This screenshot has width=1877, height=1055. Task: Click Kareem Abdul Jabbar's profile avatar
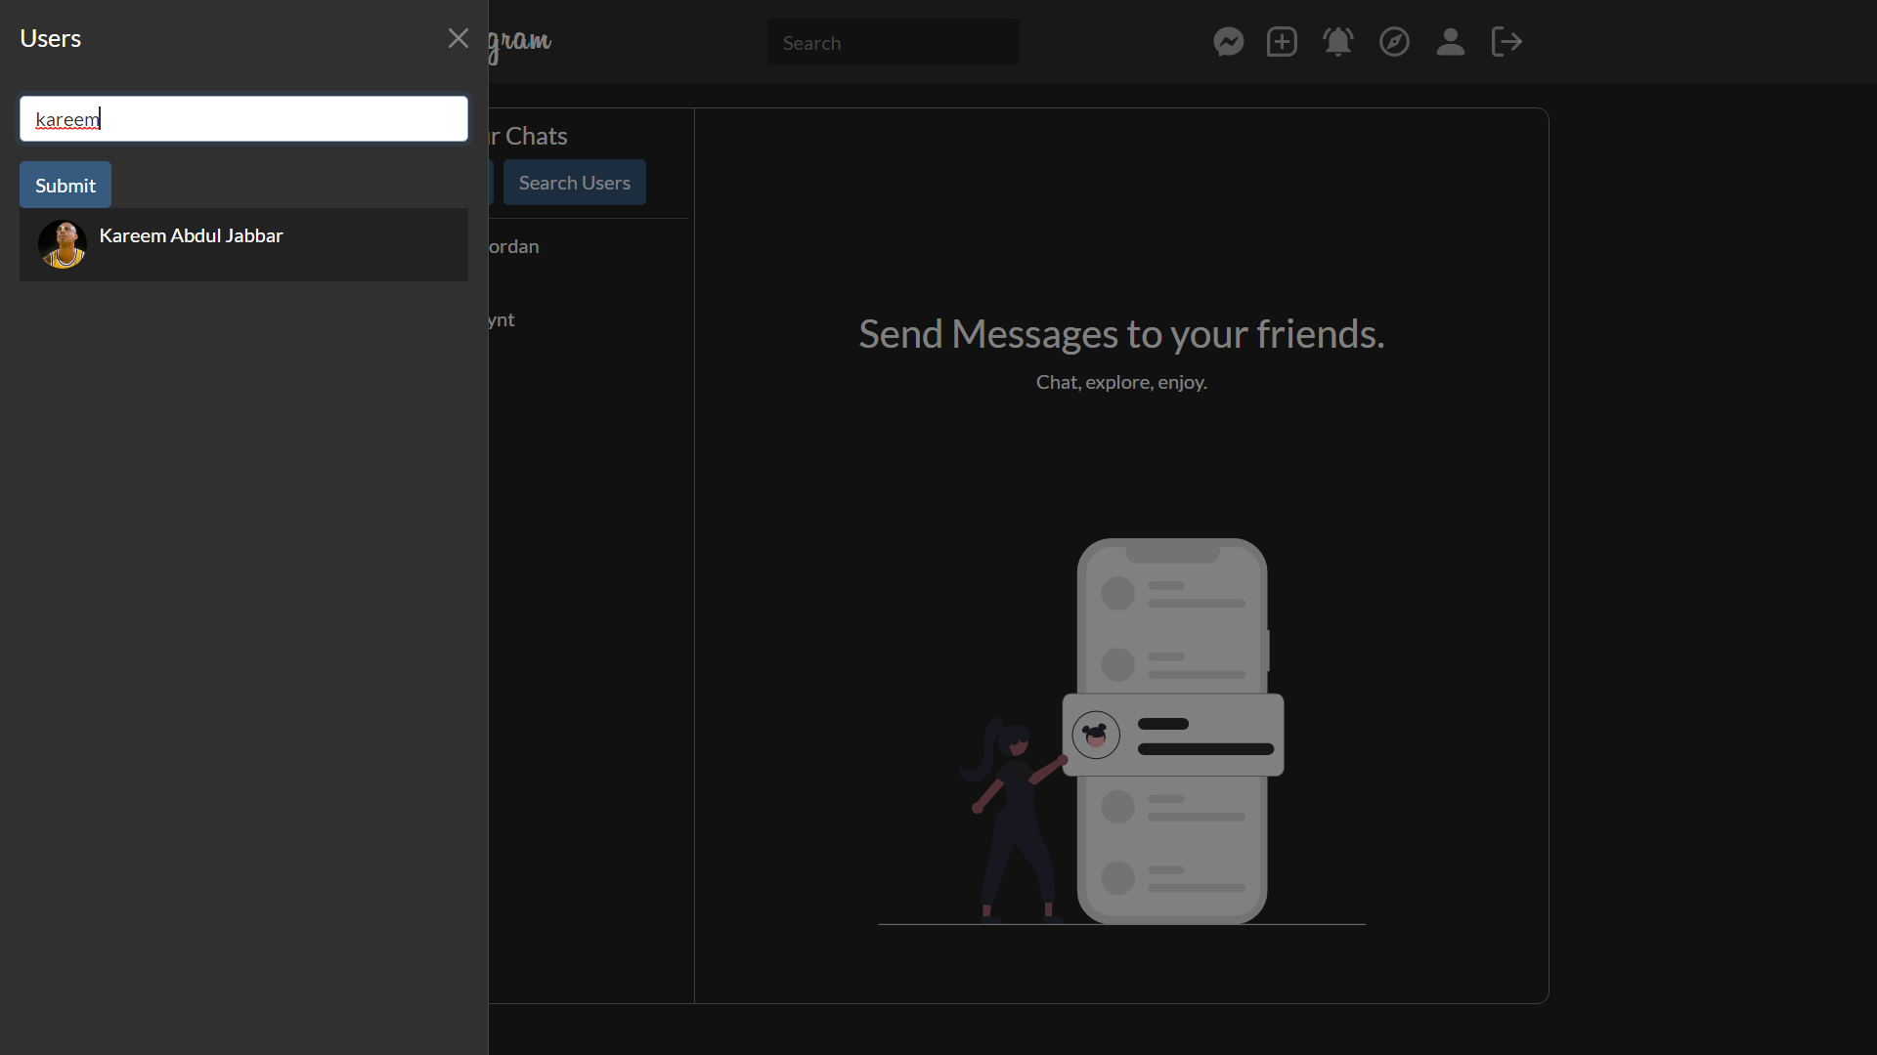coord(63,244)
